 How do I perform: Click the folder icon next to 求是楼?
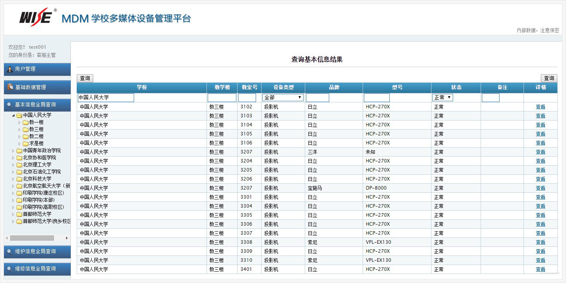pyautogui.click(x=25, y=144)
